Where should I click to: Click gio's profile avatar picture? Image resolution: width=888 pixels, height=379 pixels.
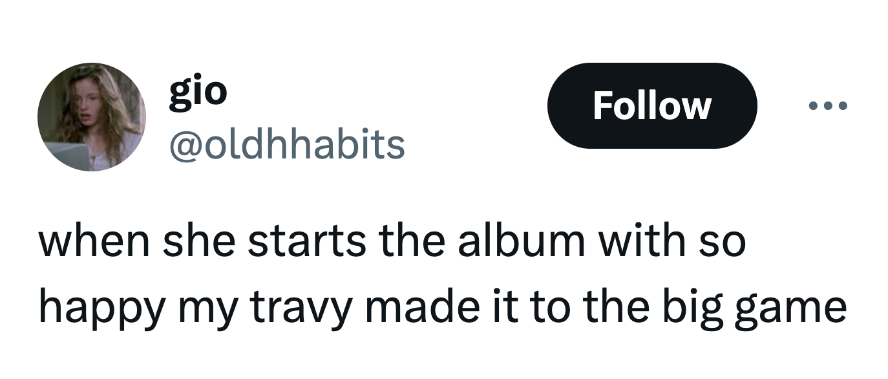click(92, 117)
